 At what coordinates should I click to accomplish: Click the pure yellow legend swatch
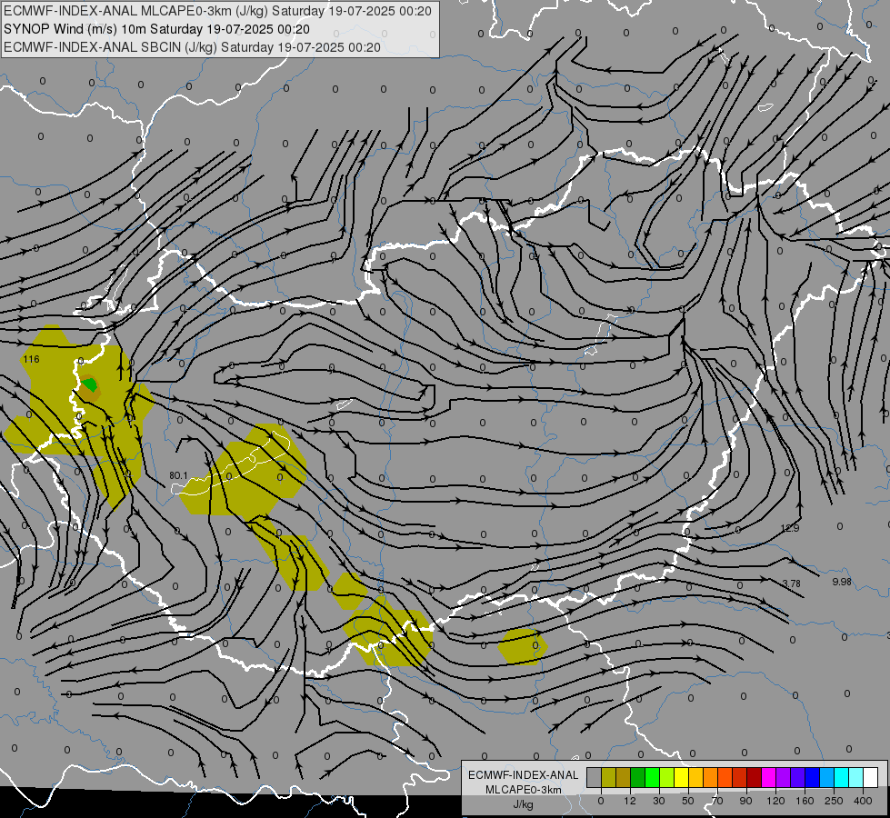681,777
